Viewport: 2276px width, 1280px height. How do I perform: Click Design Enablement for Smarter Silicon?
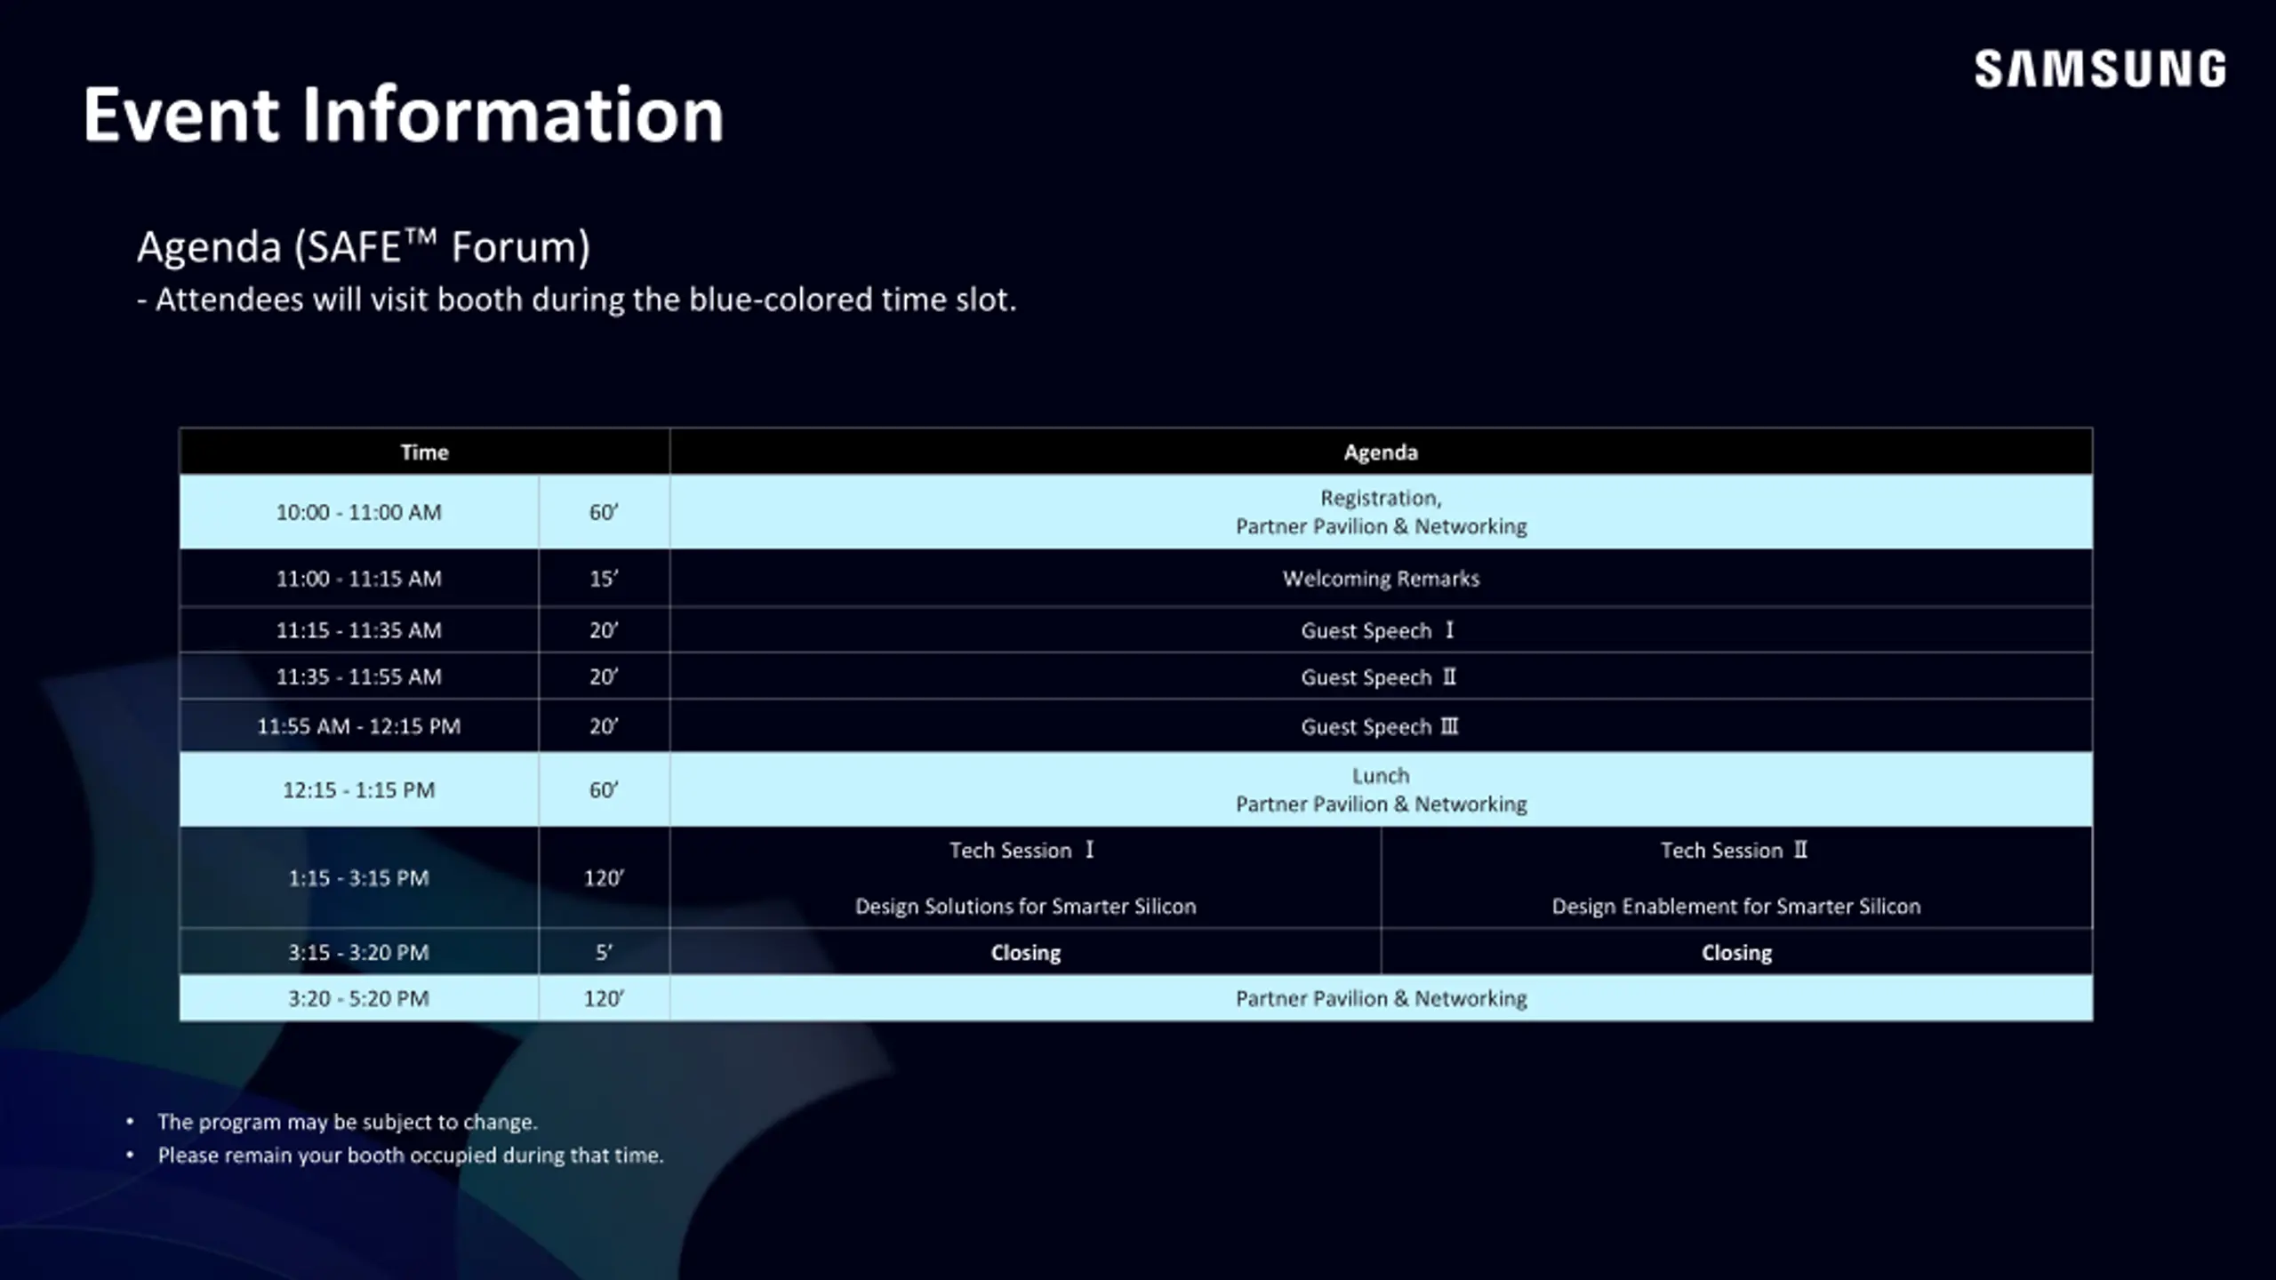click(1736, 906)
